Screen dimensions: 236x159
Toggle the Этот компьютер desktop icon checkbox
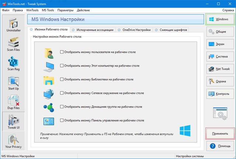pos(62,66)
